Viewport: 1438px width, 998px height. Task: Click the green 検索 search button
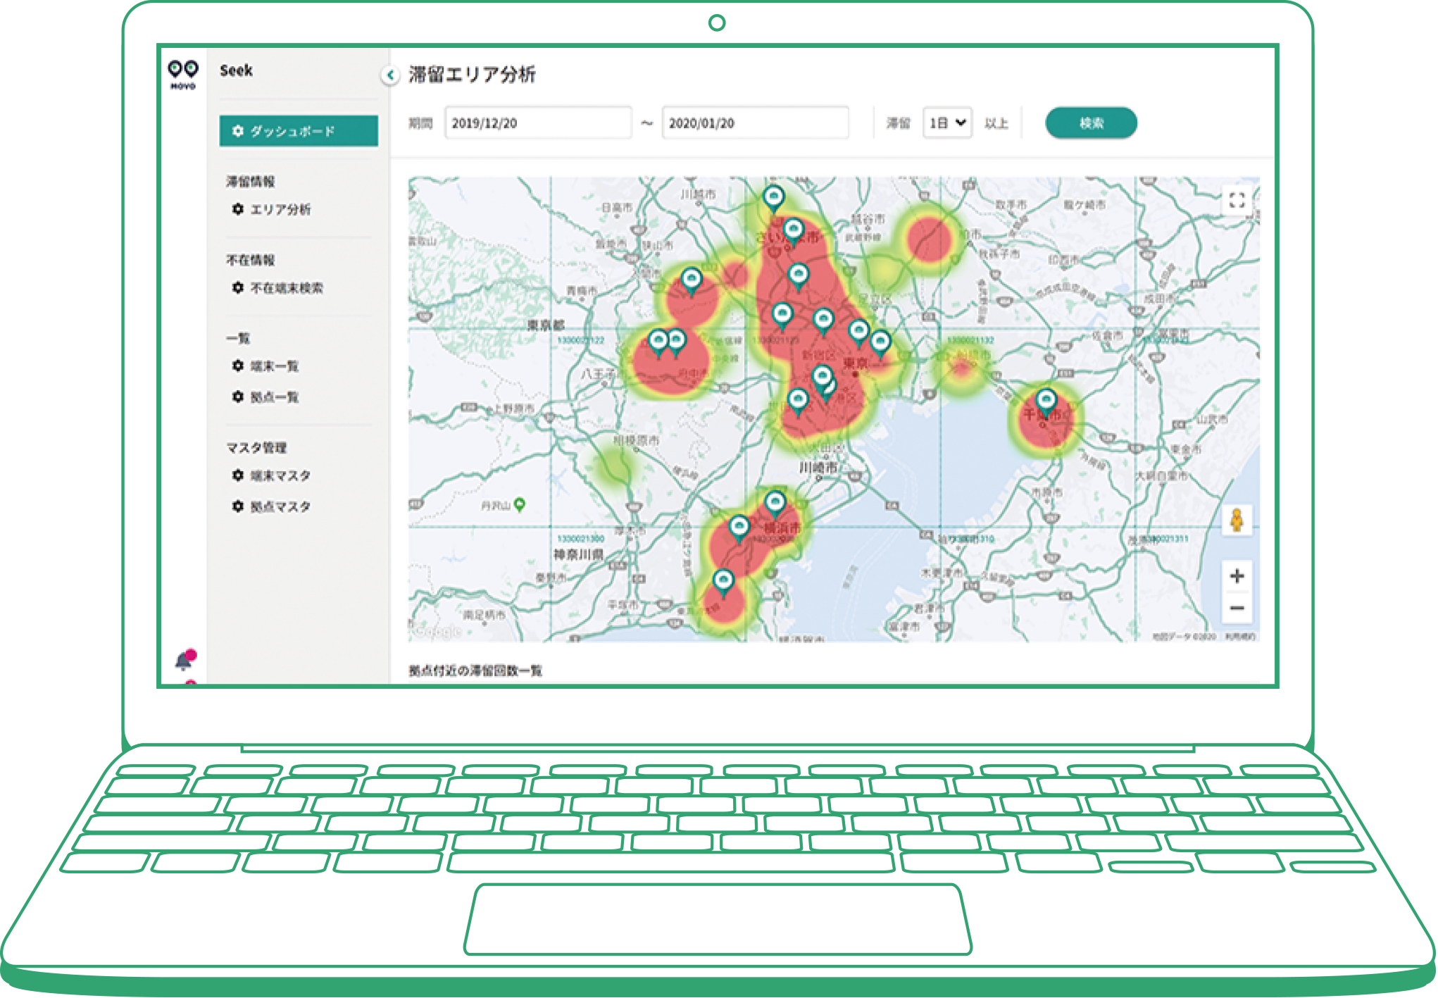tap(1091, 123)
